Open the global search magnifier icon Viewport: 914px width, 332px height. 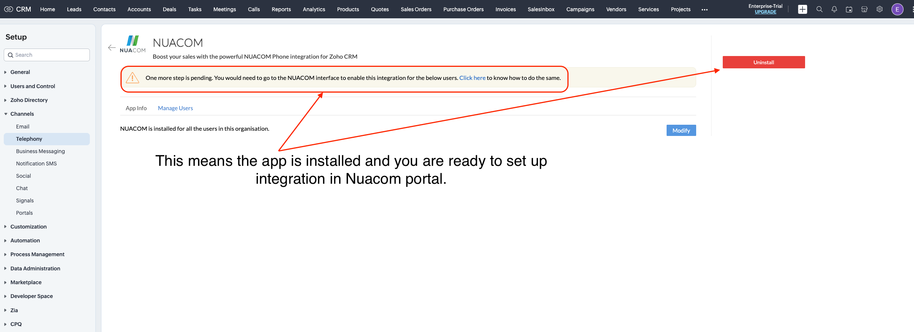(819, 9)
